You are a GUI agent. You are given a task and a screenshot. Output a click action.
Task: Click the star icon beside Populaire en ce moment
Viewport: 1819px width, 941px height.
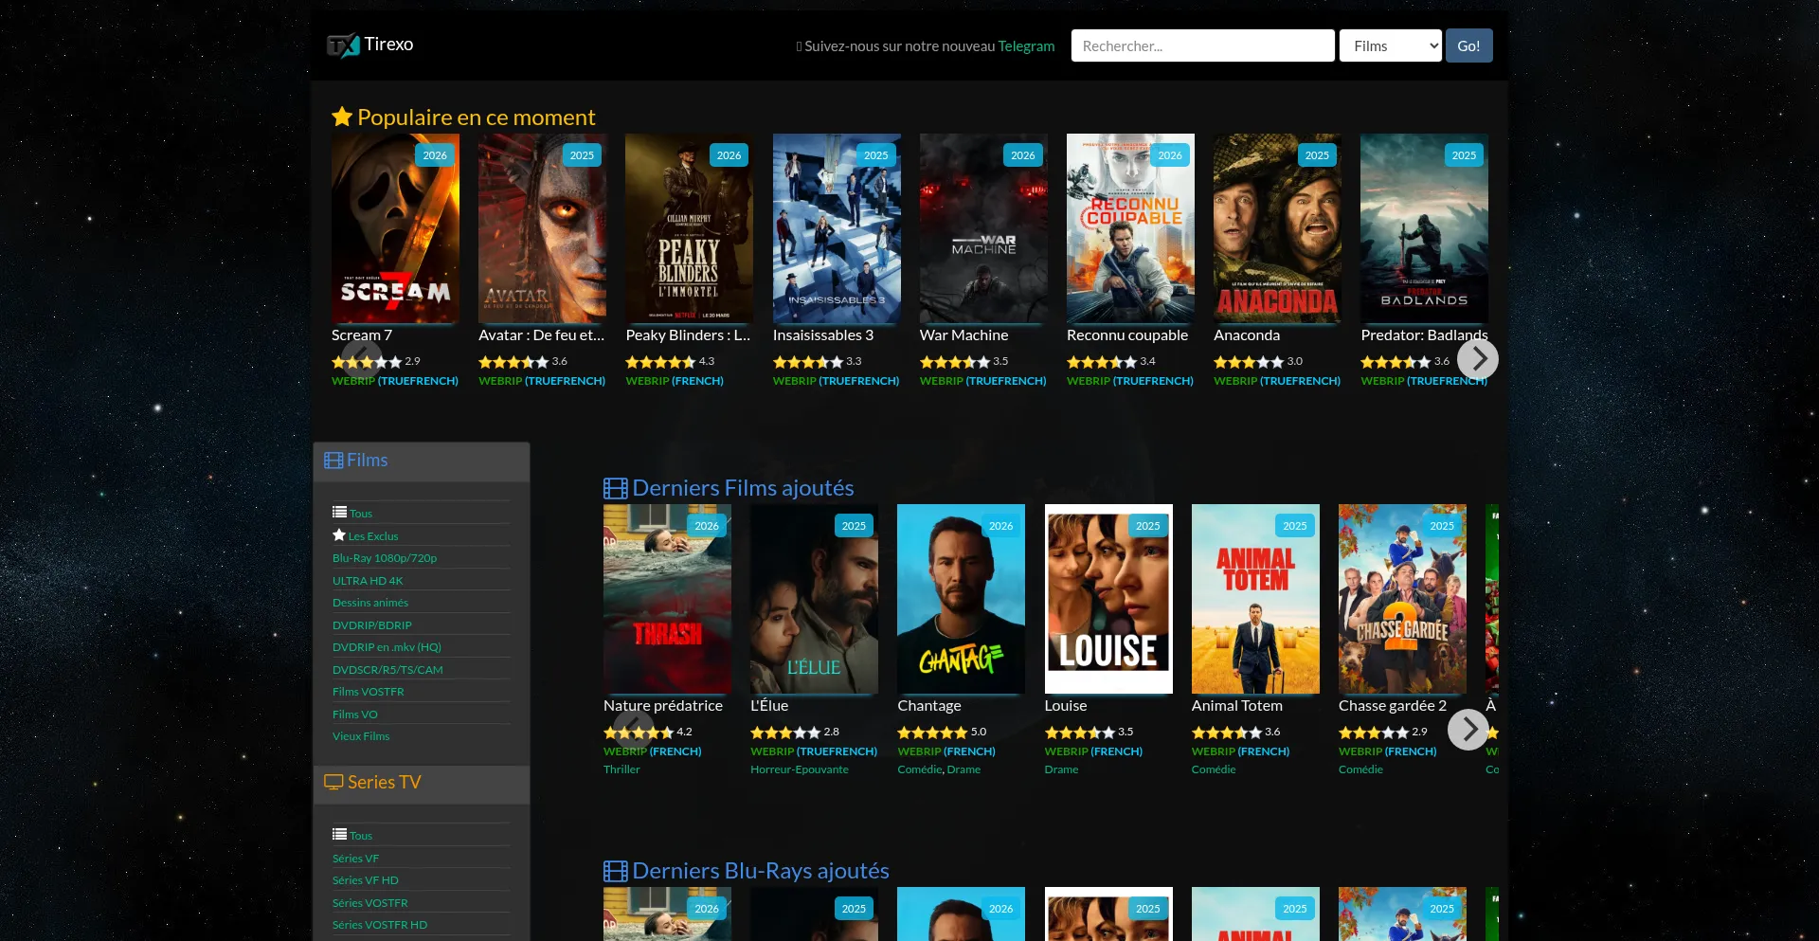point(342,117)
